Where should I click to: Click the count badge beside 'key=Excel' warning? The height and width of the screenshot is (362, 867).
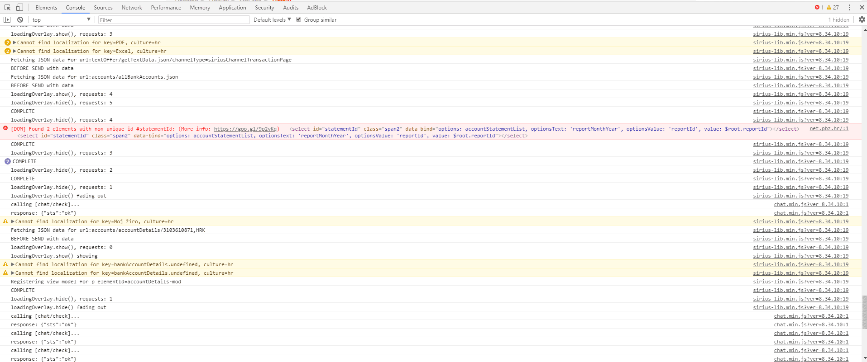7,51
